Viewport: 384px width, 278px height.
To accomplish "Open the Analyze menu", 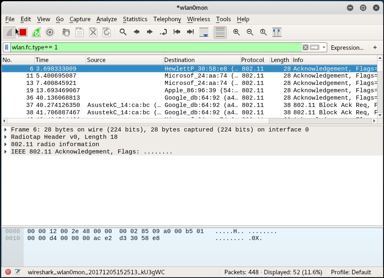I will click(x=107, y=19).
